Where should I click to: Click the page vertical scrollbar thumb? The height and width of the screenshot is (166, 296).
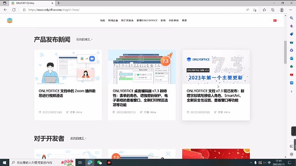(x=285, y=52)
